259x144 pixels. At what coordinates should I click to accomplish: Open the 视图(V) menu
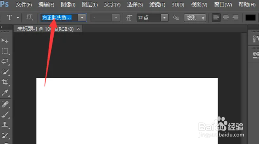199,4
